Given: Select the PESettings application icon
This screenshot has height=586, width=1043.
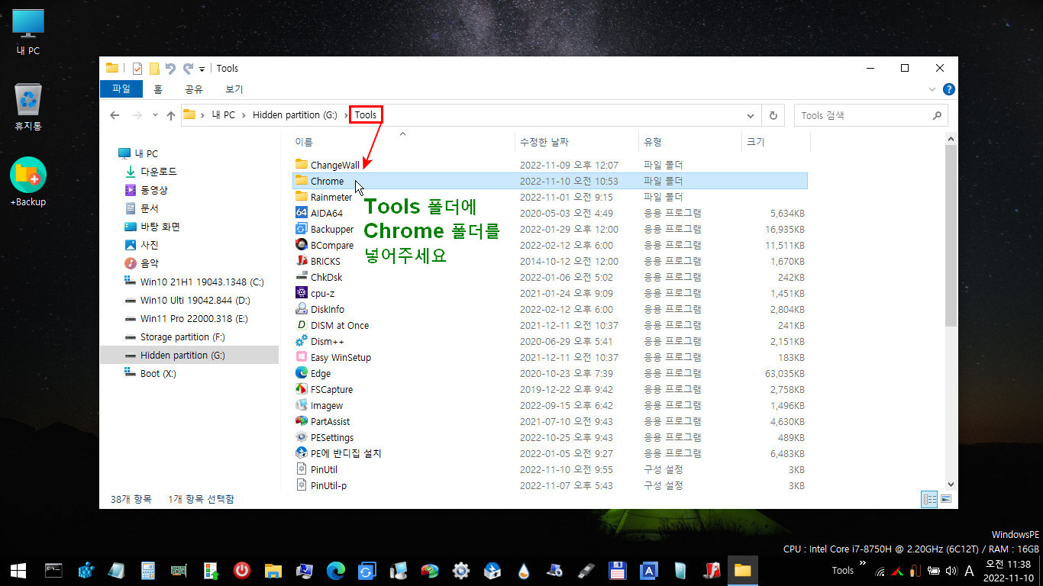Looking at the screenshot, I should (x=302, y=437).
